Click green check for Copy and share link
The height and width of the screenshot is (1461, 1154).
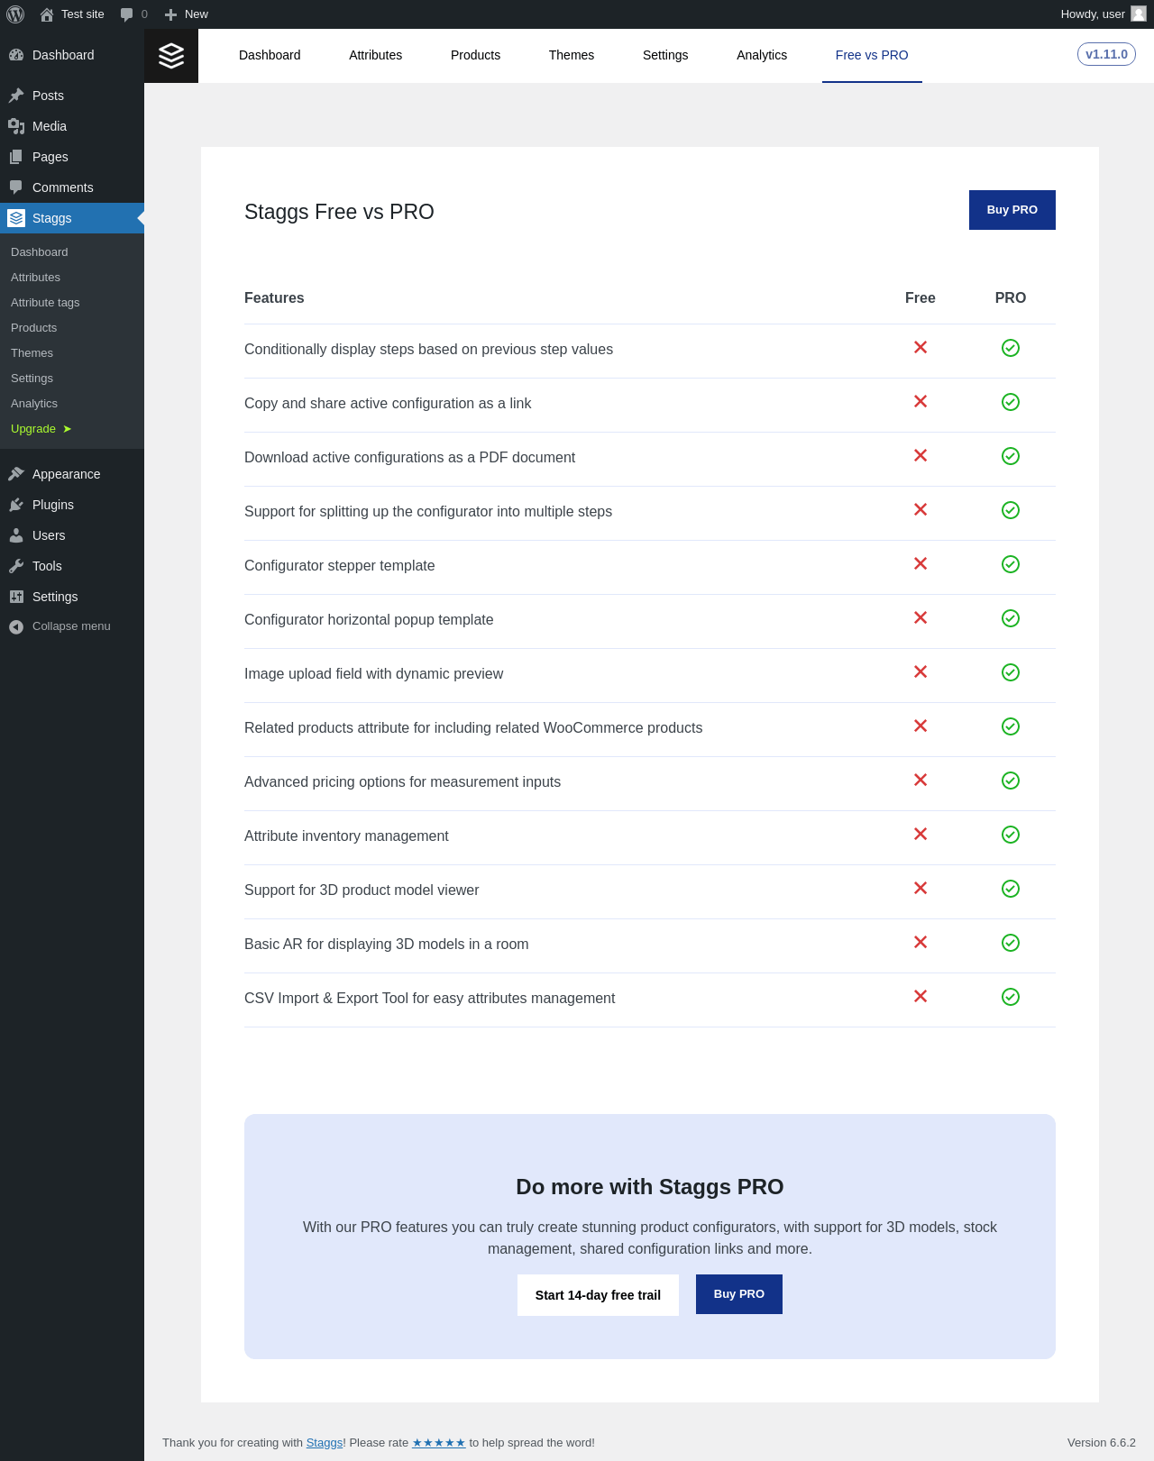[1011, 402]
